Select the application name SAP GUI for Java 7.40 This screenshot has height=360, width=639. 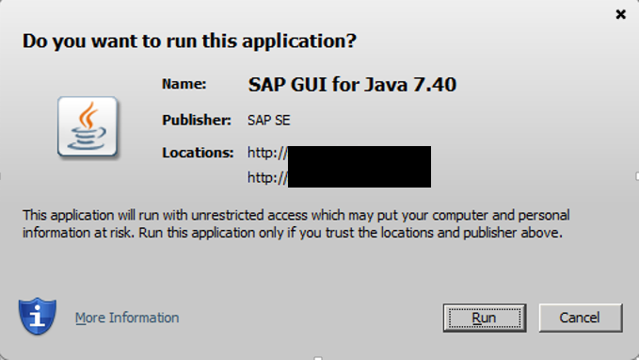[x=352, y=85]
